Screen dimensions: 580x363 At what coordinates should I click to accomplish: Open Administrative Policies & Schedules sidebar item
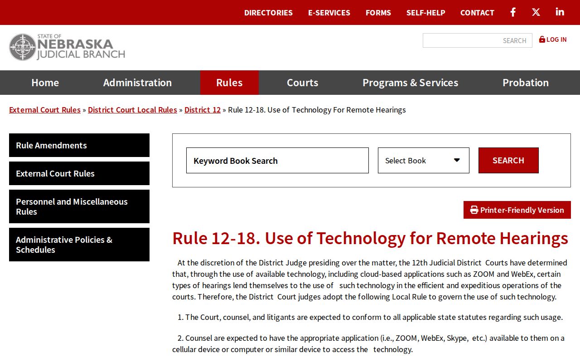tap(79, 245)
